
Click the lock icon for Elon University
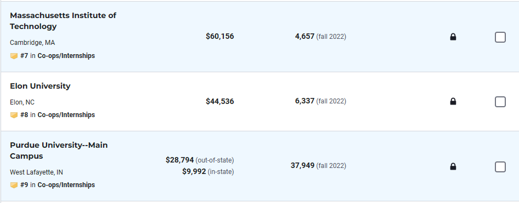[x=453, y=102]
